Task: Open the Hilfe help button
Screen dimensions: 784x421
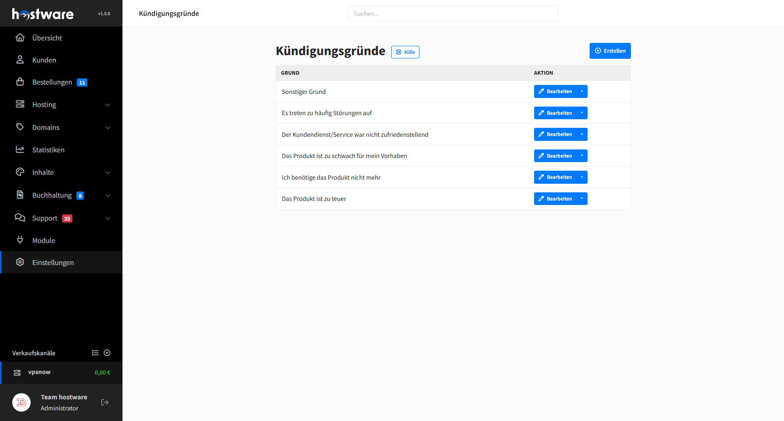Action: [x=405, y=52]
